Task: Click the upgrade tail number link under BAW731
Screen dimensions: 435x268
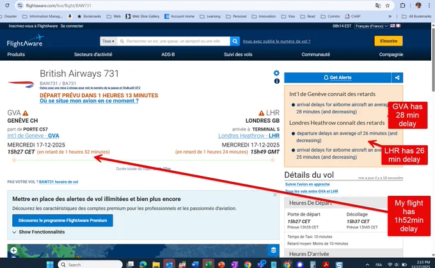Action: (90, 88)
